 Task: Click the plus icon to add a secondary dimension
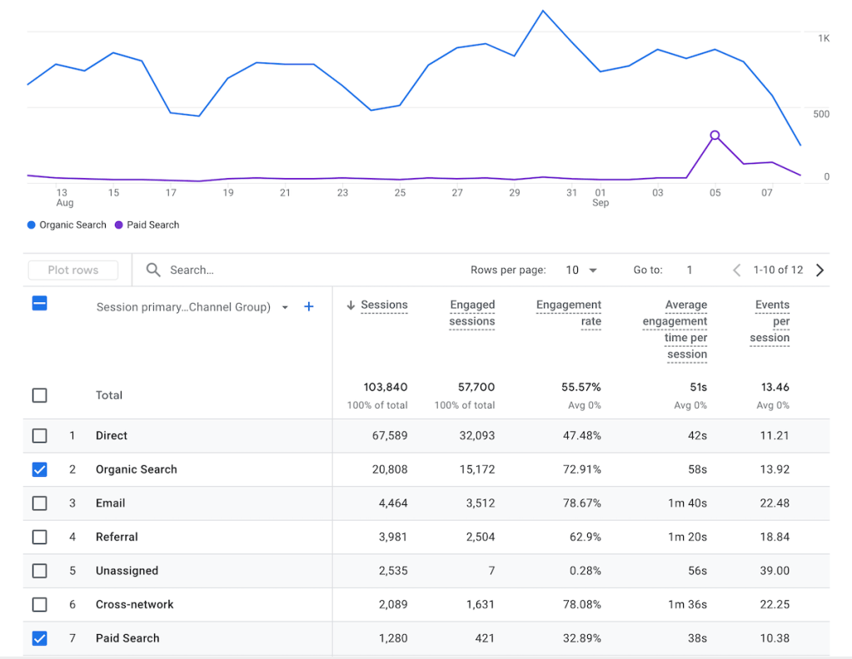tap(308, 307)
